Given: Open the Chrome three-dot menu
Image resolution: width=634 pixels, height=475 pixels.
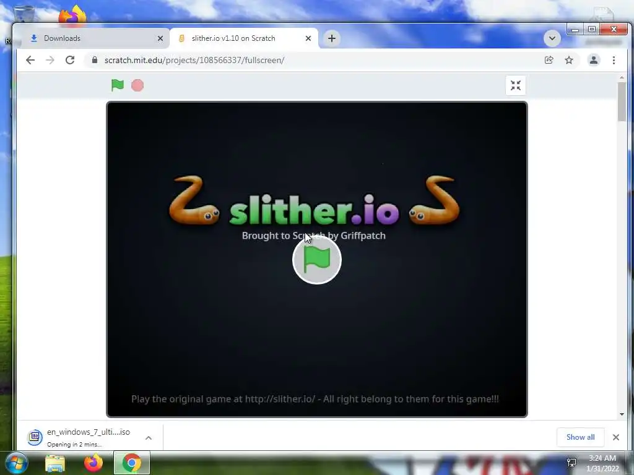Looking at the screenshot, I should 614,60.
